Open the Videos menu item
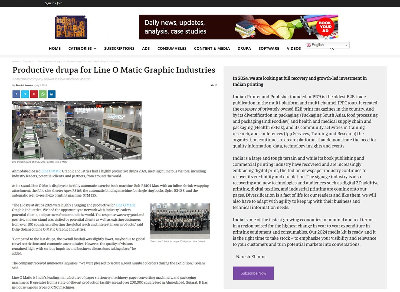This screenshot has height=292, width=400. (294, 48)
